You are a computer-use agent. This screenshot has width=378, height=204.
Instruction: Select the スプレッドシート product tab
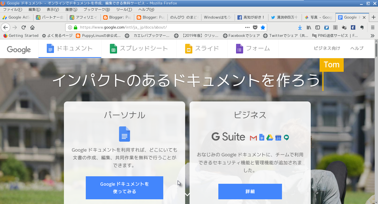tap(139, 49)
